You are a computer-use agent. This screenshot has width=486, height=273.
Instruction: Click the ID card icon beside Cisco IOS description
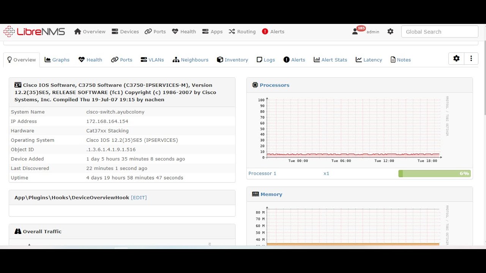18,85
